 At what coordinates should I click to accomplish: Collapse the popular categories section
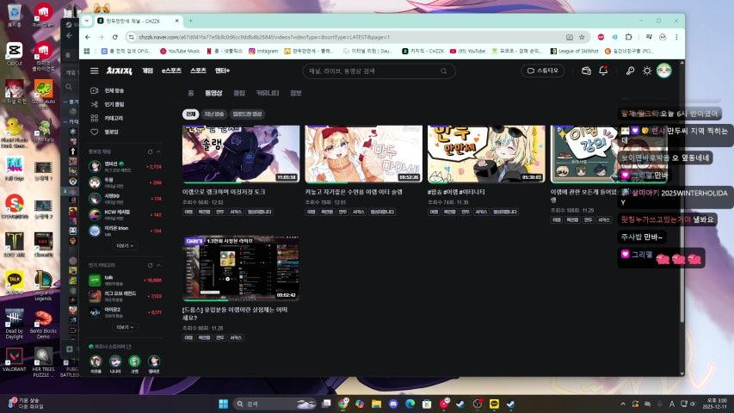pos(158,265)
